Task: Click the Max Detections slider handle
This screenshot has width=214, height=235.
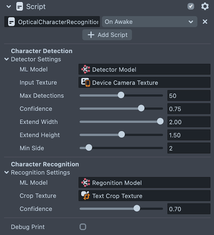Action: tap(121, 95)
